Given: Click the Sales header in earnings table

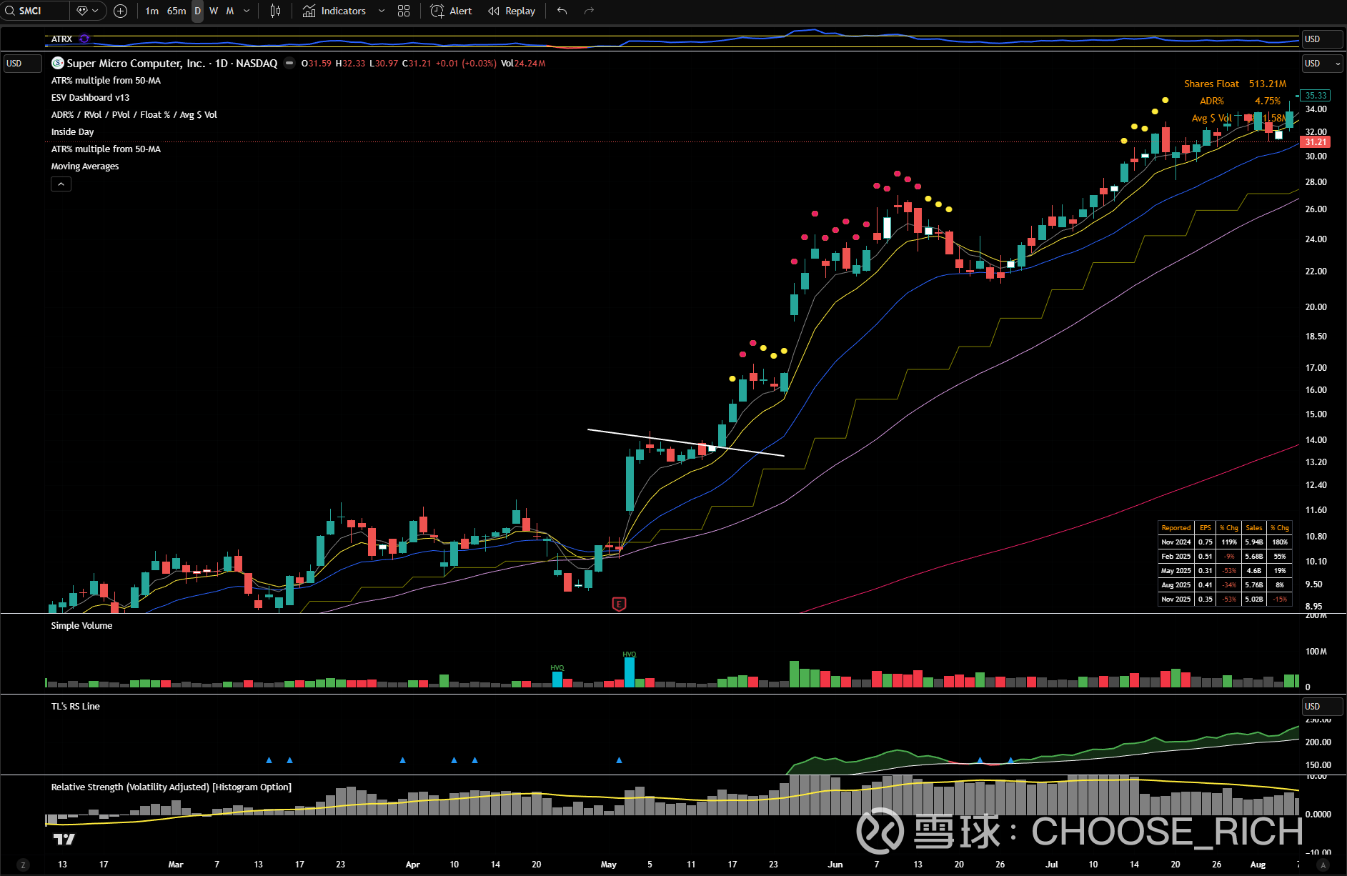Looking at the screenshot, I should point(1254,528).
